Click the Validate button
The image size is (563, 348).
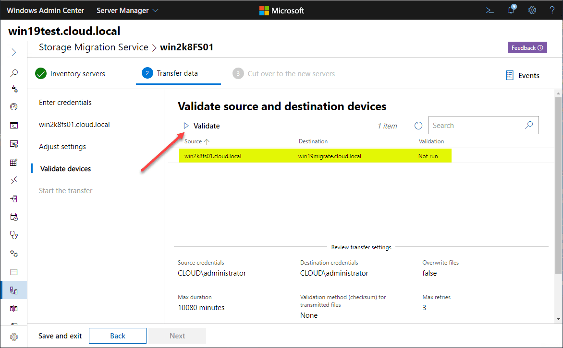(x=201, y=126)
